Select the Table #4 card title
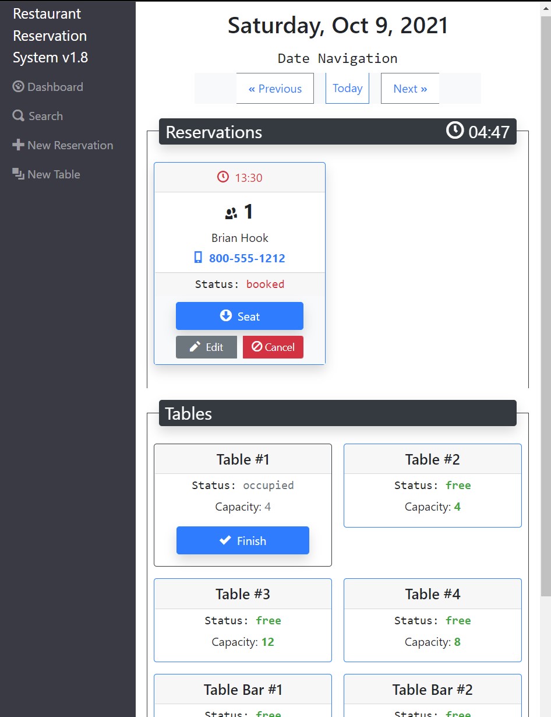This screenshot has width=551, height=717. coord(433,594)
